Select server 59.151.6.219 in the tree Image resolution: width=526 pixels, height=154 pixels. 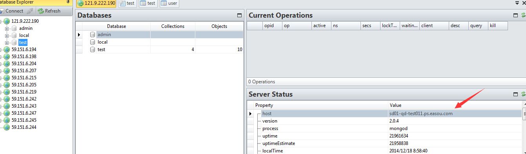point(24,92)
